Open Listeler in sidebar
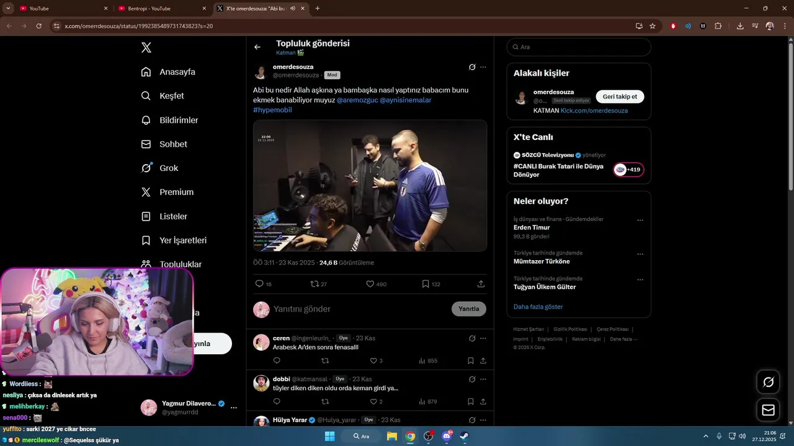The height and width of the screenshot is (446, 794). point(164,216)
